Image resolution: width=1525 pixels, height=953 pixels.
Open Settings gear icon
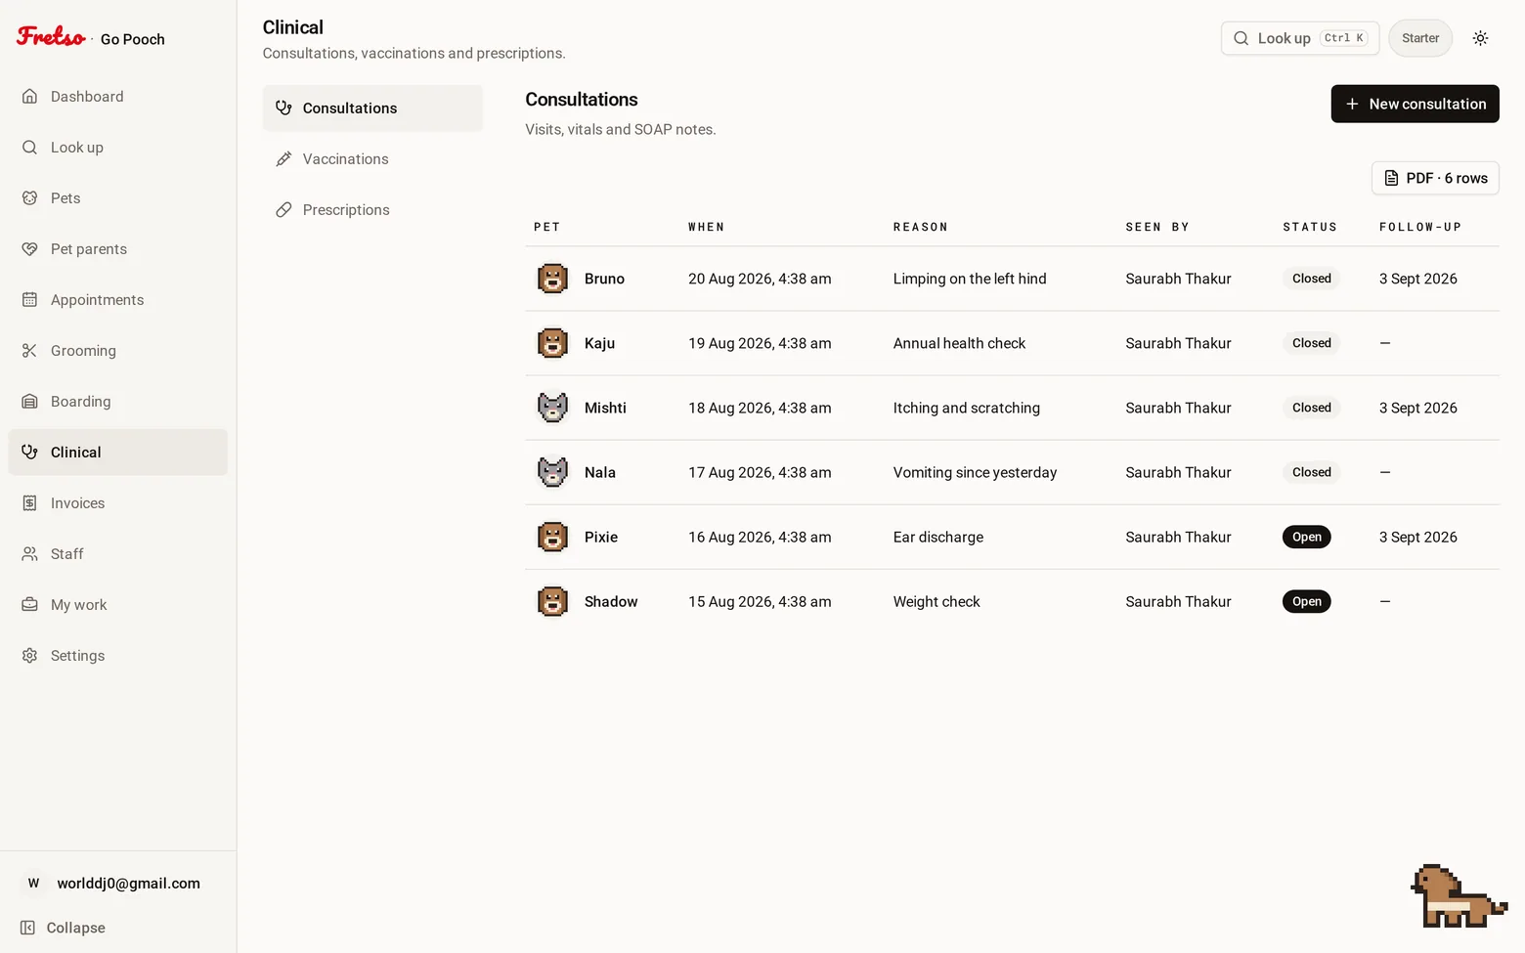point(29,656)
